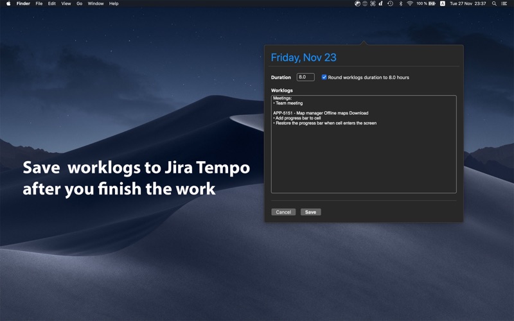This screenshot has height=321, width=514.
Task: Click the Friday, Nov 23 heading
Action: 303,58
